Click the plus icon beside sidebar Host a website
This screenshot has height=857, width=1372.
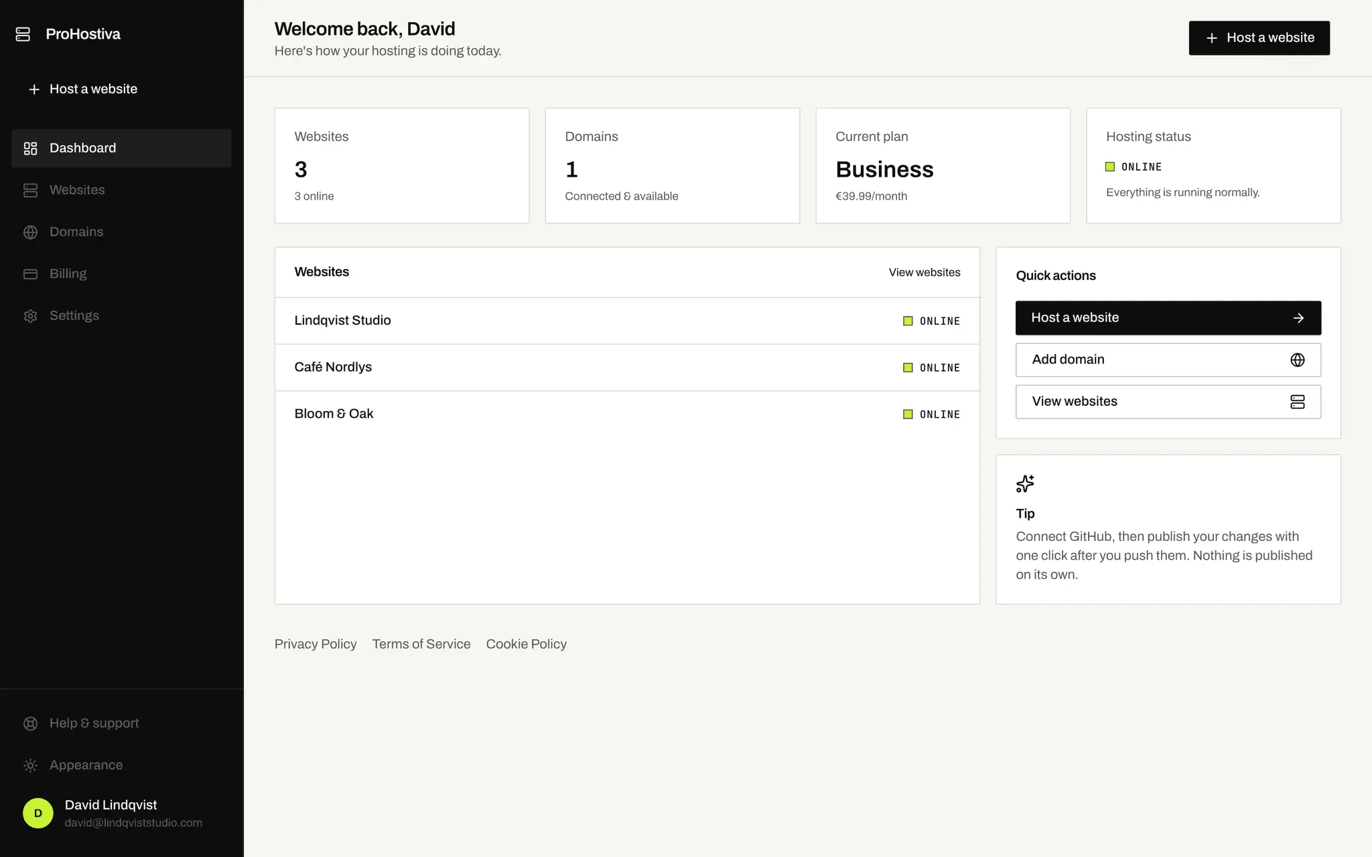34,89
